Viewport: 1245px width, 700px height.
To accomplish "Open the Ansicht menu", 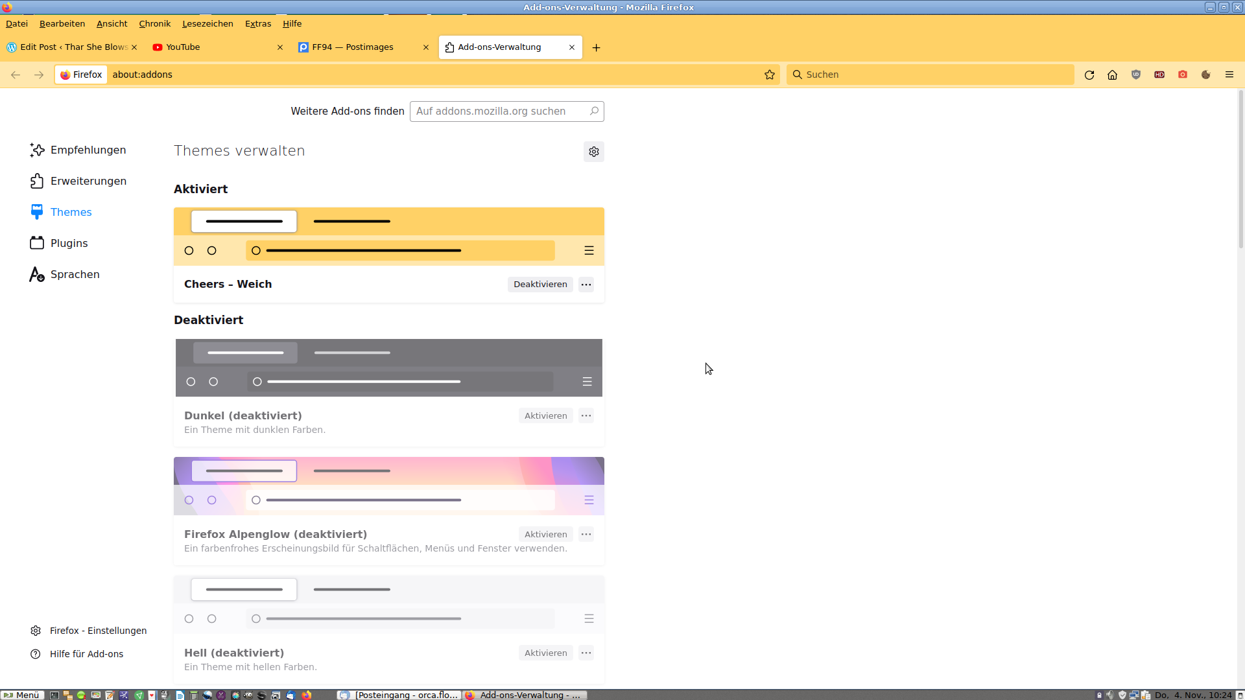I will (112, 23).
